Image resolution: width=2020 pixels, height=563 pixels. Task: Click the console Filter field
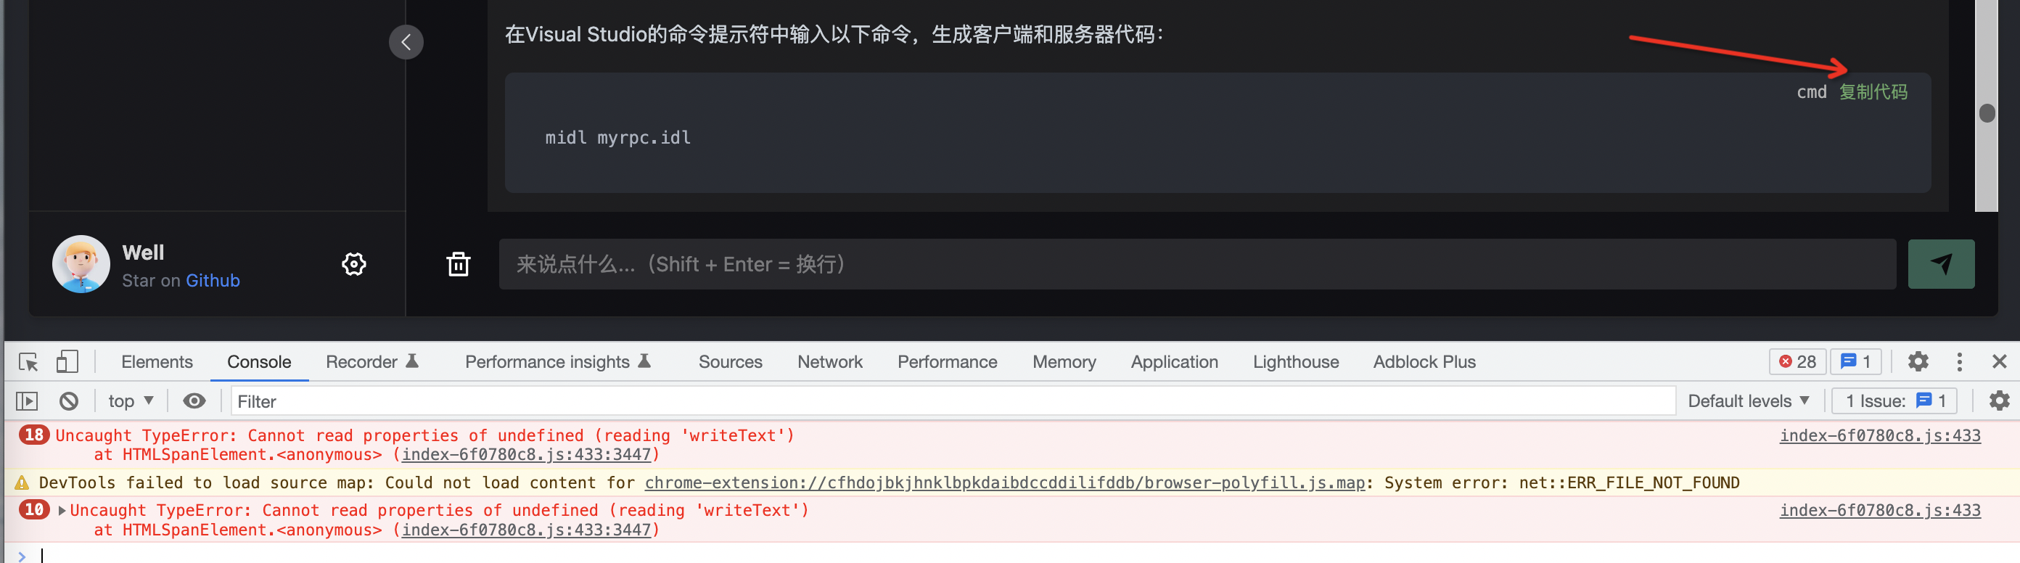953,401
